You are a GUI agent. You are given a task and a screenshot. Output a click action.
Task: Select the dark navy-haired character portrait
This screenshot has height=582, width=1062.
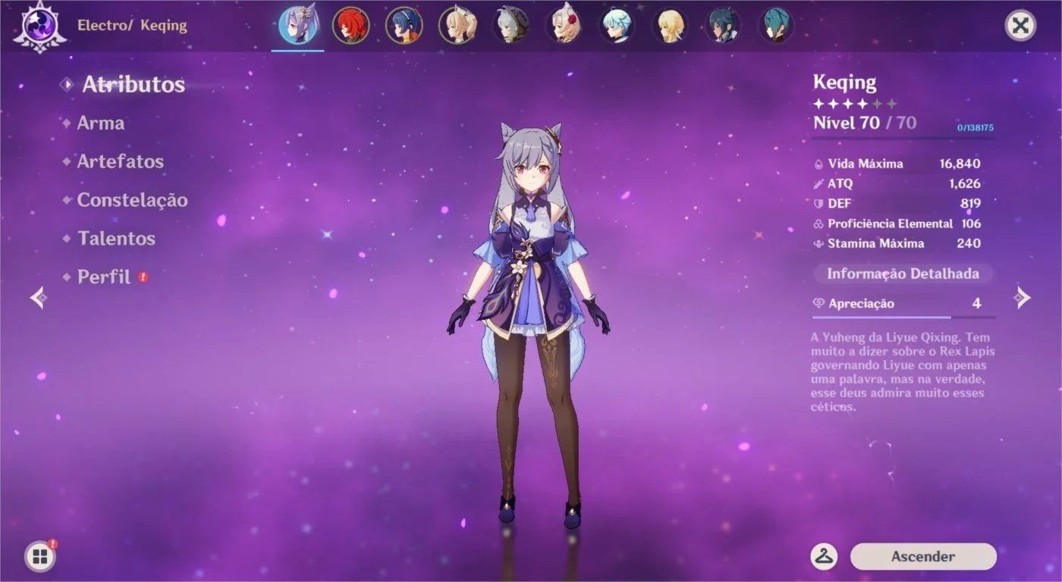(723, 25)
